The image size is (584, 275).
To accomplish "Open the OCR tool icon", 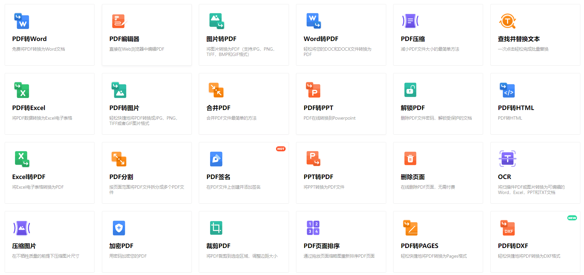I will tap(507, 159).
